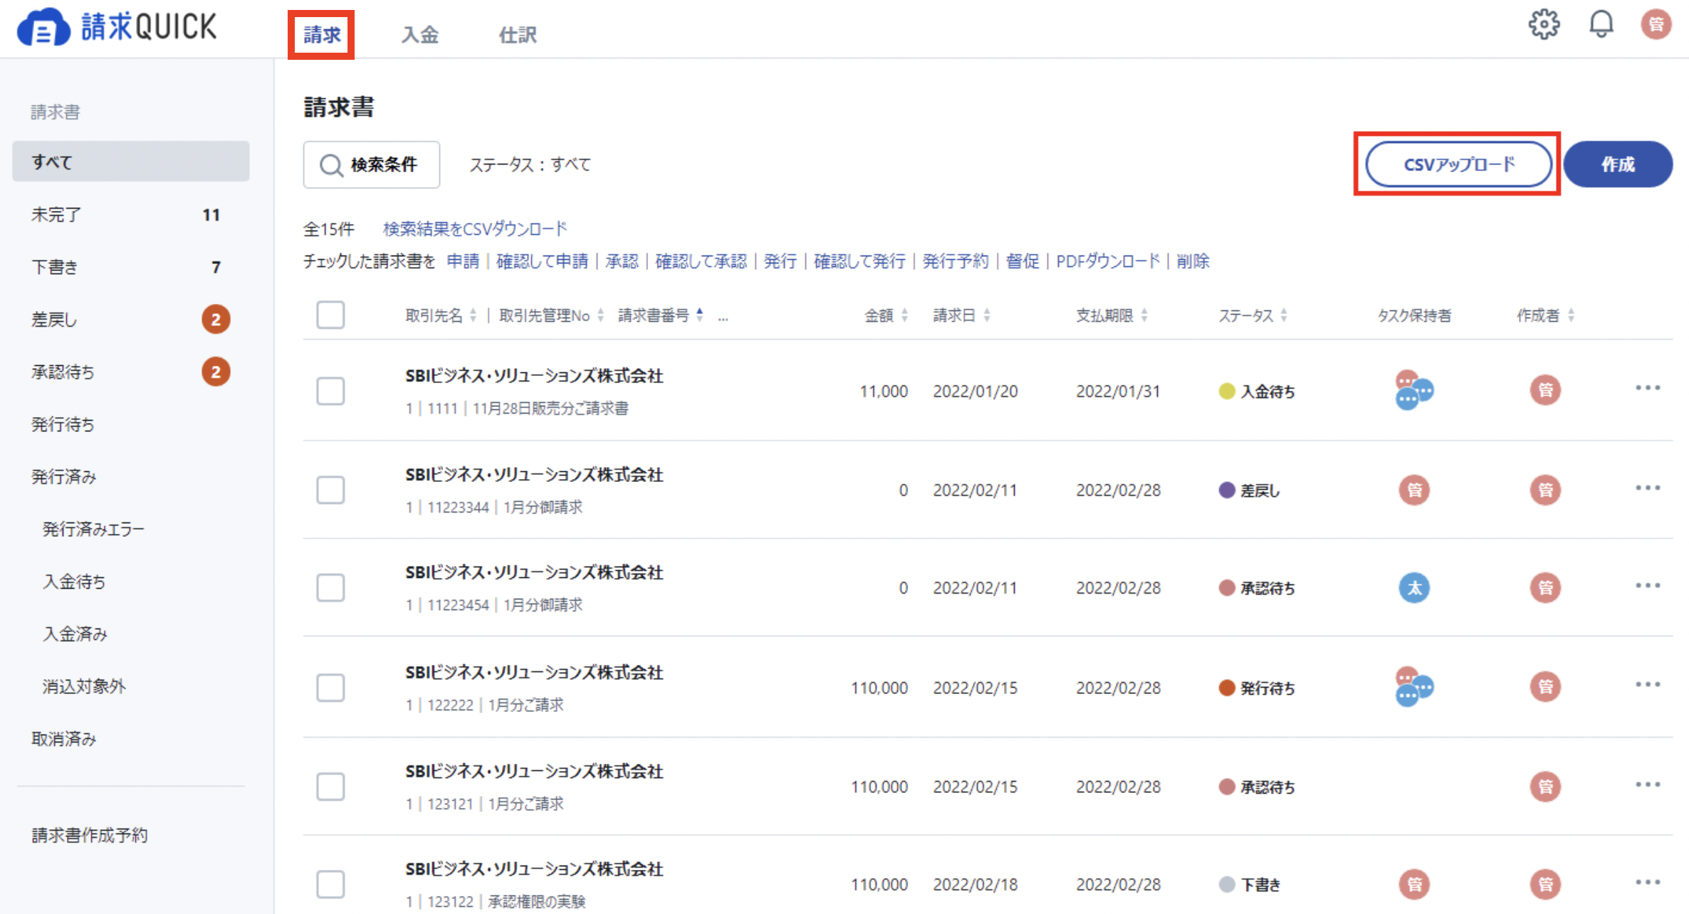Screen dimensions: 1689x914
Task: Click the 削除 bulk action link
Action: pyautogui.click(x=1193, y=261)
